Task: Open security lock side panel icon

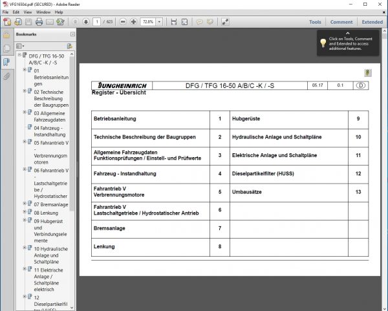Action: [x=6, y=35]
